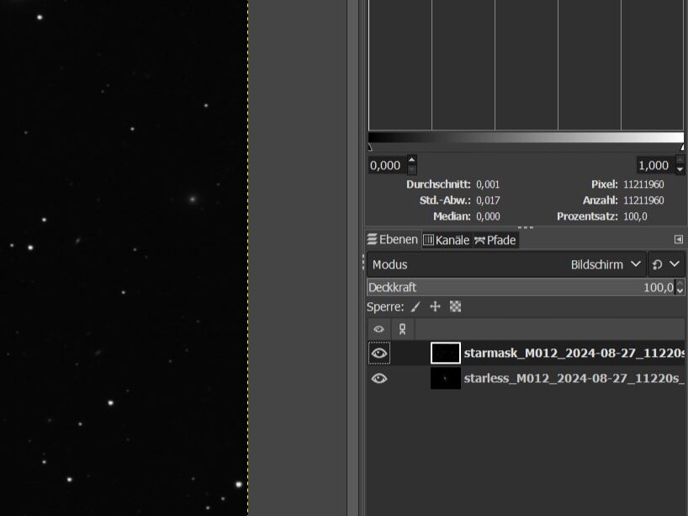Click the histogram lower value field 0,000

(387, 166)
